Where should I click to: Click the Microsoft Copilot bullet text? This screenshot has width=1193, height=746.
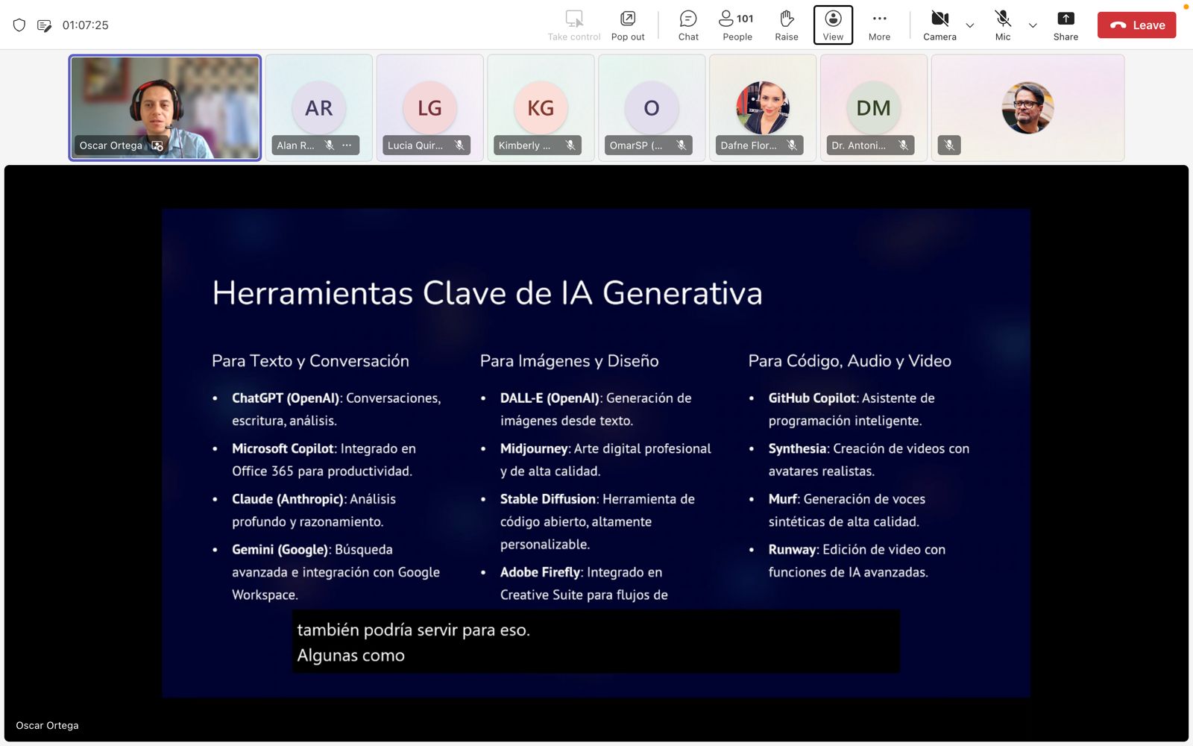[324, 460]
